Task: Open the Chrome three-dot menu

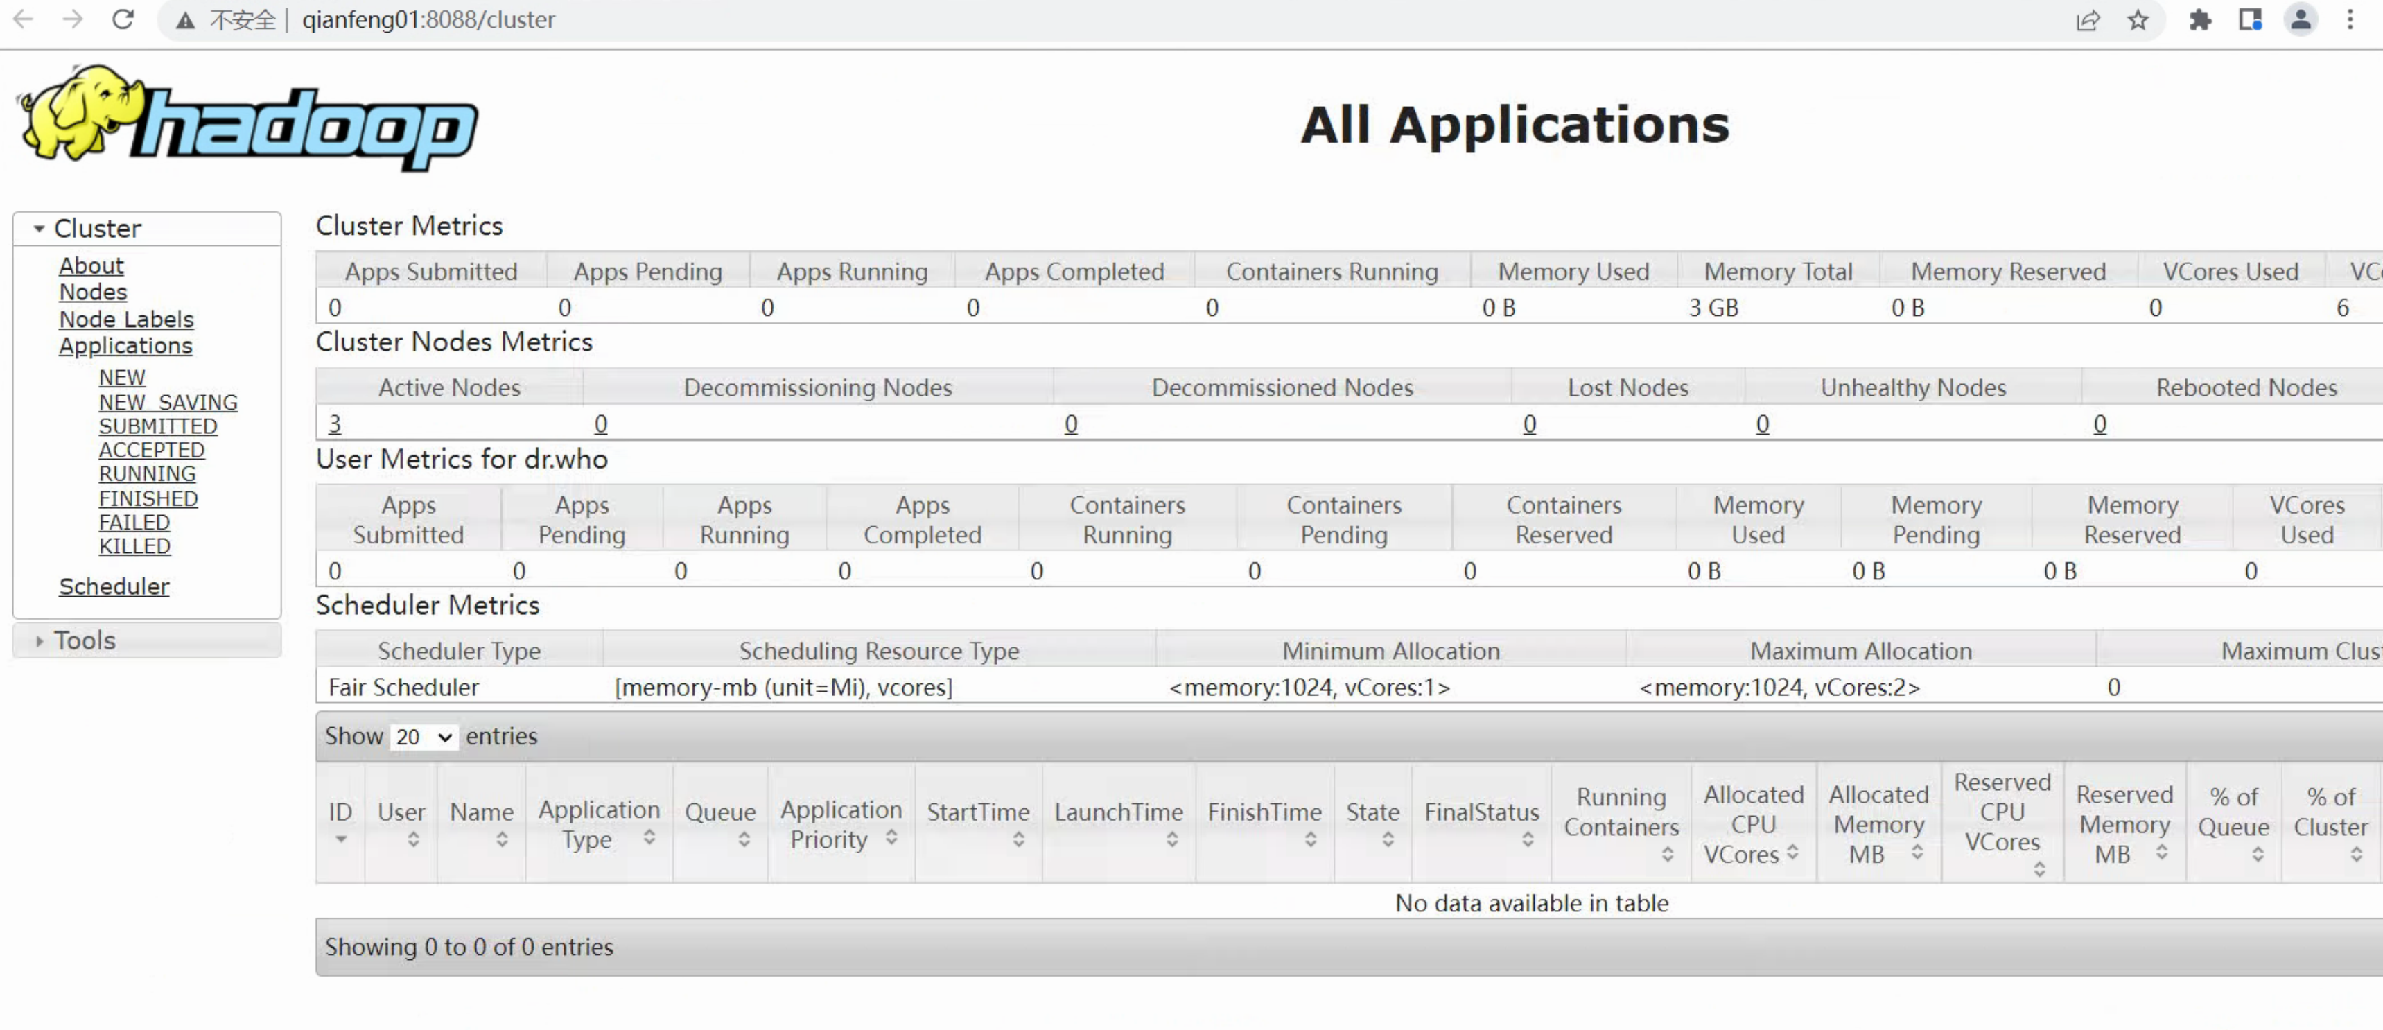Action: 2350,20
